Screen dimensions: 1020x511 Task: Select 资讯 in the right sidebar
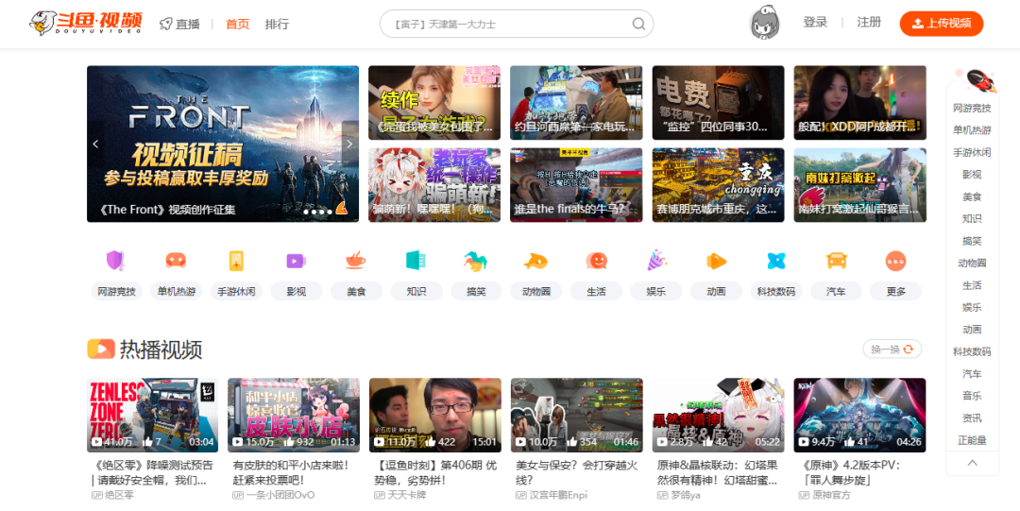click(972, 417)
